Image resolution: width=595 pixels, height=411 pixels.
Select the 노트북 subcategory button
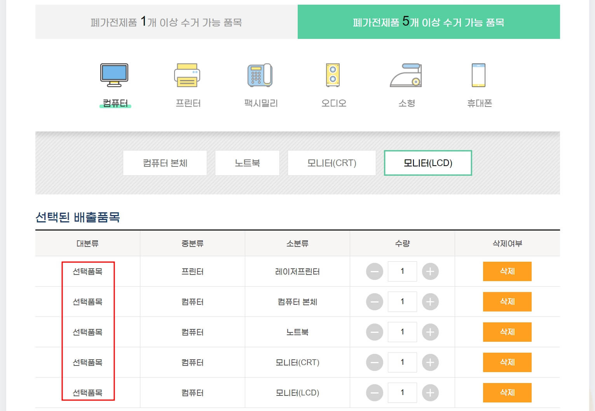click(247, 163)
